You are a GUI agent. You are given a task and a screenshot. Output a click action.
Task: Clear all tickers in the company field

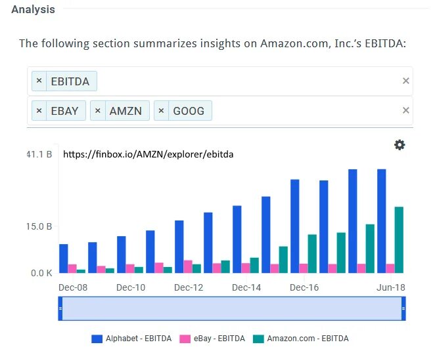click(405, 111)
